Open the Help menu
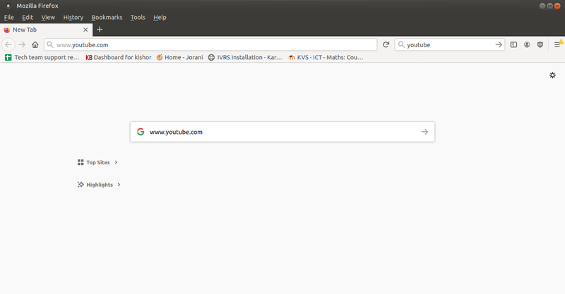This screenshot has height=294, width=565. point(160,17)
